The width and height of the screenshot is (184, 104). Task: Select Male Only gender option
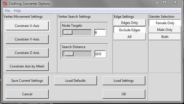pos(165,30)
